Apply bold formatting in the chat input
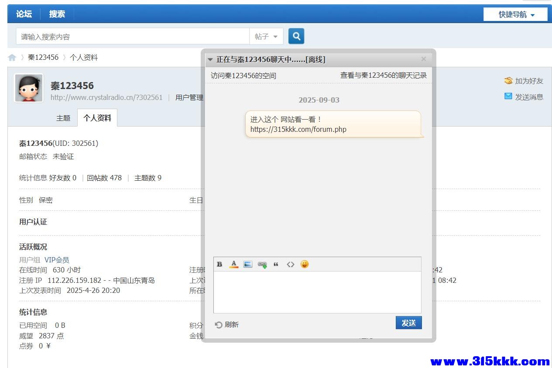This screenshot has width=552, height=368. (x=219, y=264)
